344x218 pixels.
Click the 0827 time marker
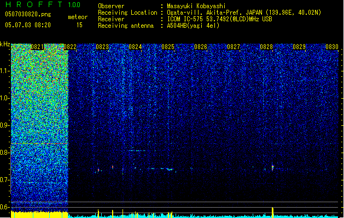tap(234, 47)
